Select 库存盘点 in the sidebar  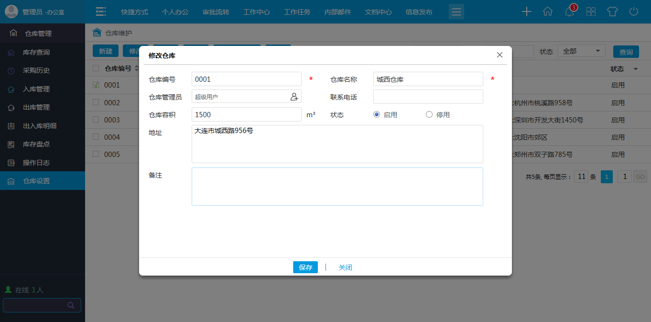36,144
